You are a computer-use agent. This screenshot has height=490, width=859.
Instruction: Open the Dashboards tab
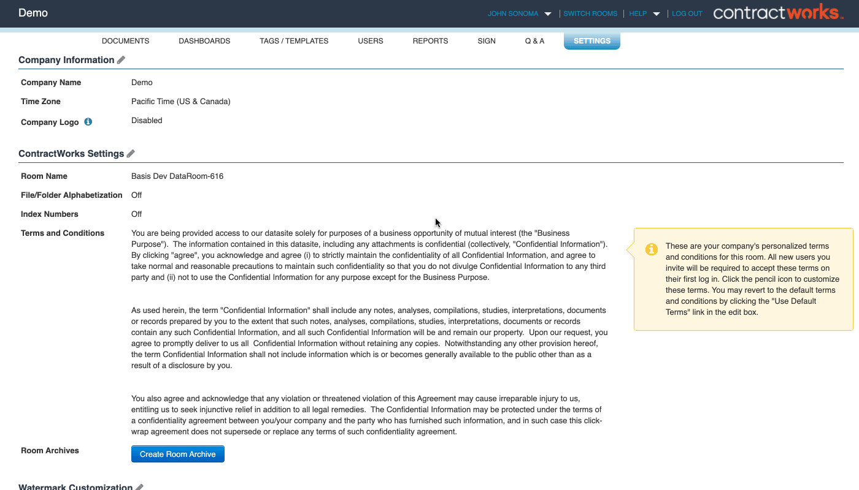tap(204, 41)
